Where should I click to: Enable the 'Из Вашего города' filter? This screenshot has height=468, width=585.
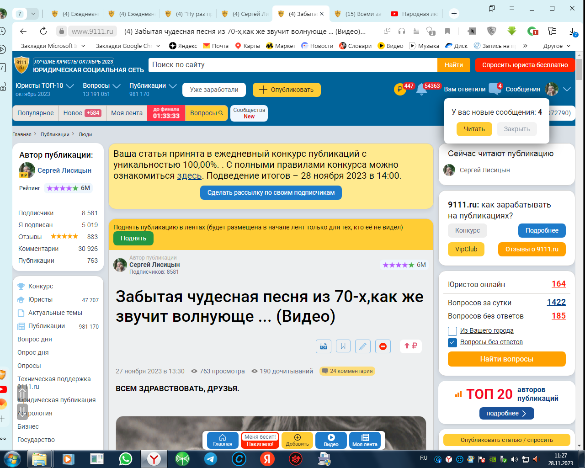452,331
